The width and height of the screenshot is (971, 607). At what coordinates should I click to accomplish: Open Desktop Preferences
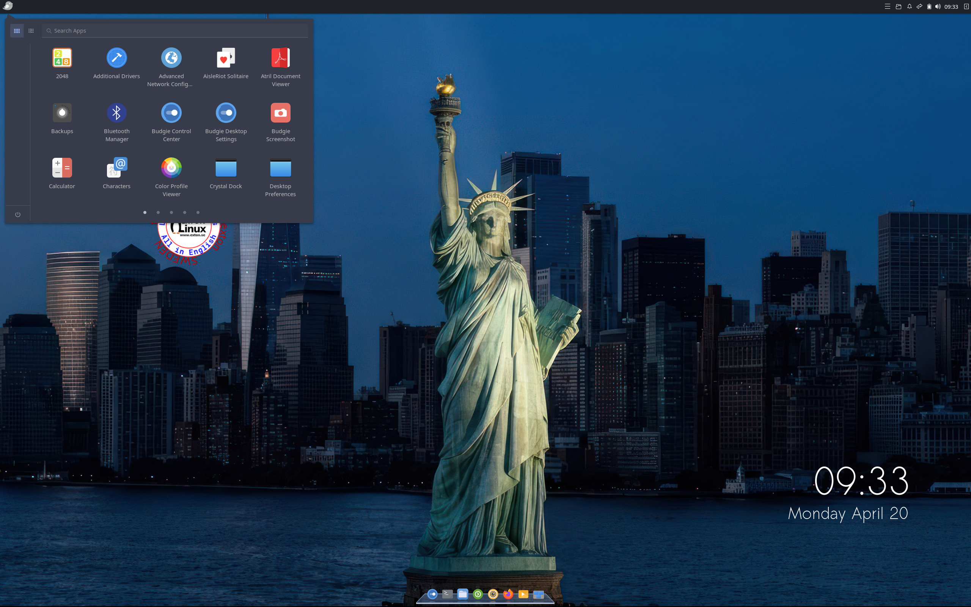280,178
